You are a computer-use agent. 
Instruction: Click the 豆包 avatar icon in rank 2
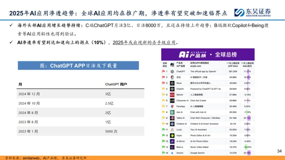coord(172,77)
